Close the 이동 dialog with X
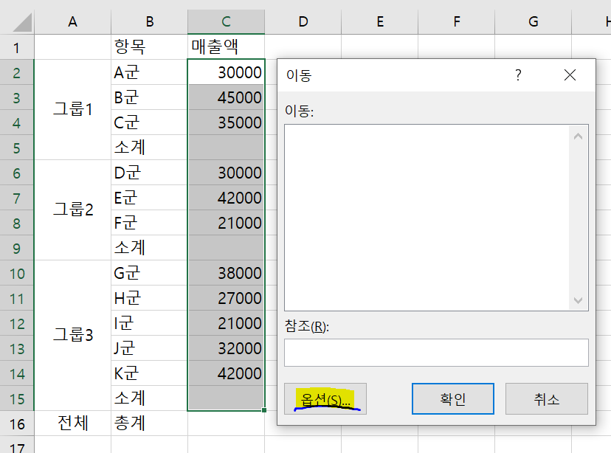This screenshot has width=611, height=453. point(570,75)
